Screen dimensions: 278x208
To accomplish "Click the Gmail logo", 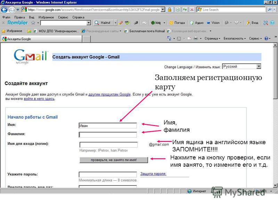I will coord(31,57).
